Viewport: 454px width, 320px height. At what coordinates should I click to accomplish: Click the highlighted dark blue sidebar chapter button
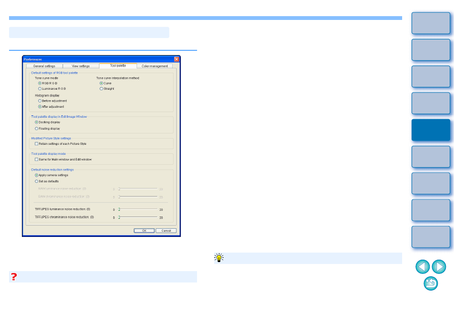[x=431, y=130]
